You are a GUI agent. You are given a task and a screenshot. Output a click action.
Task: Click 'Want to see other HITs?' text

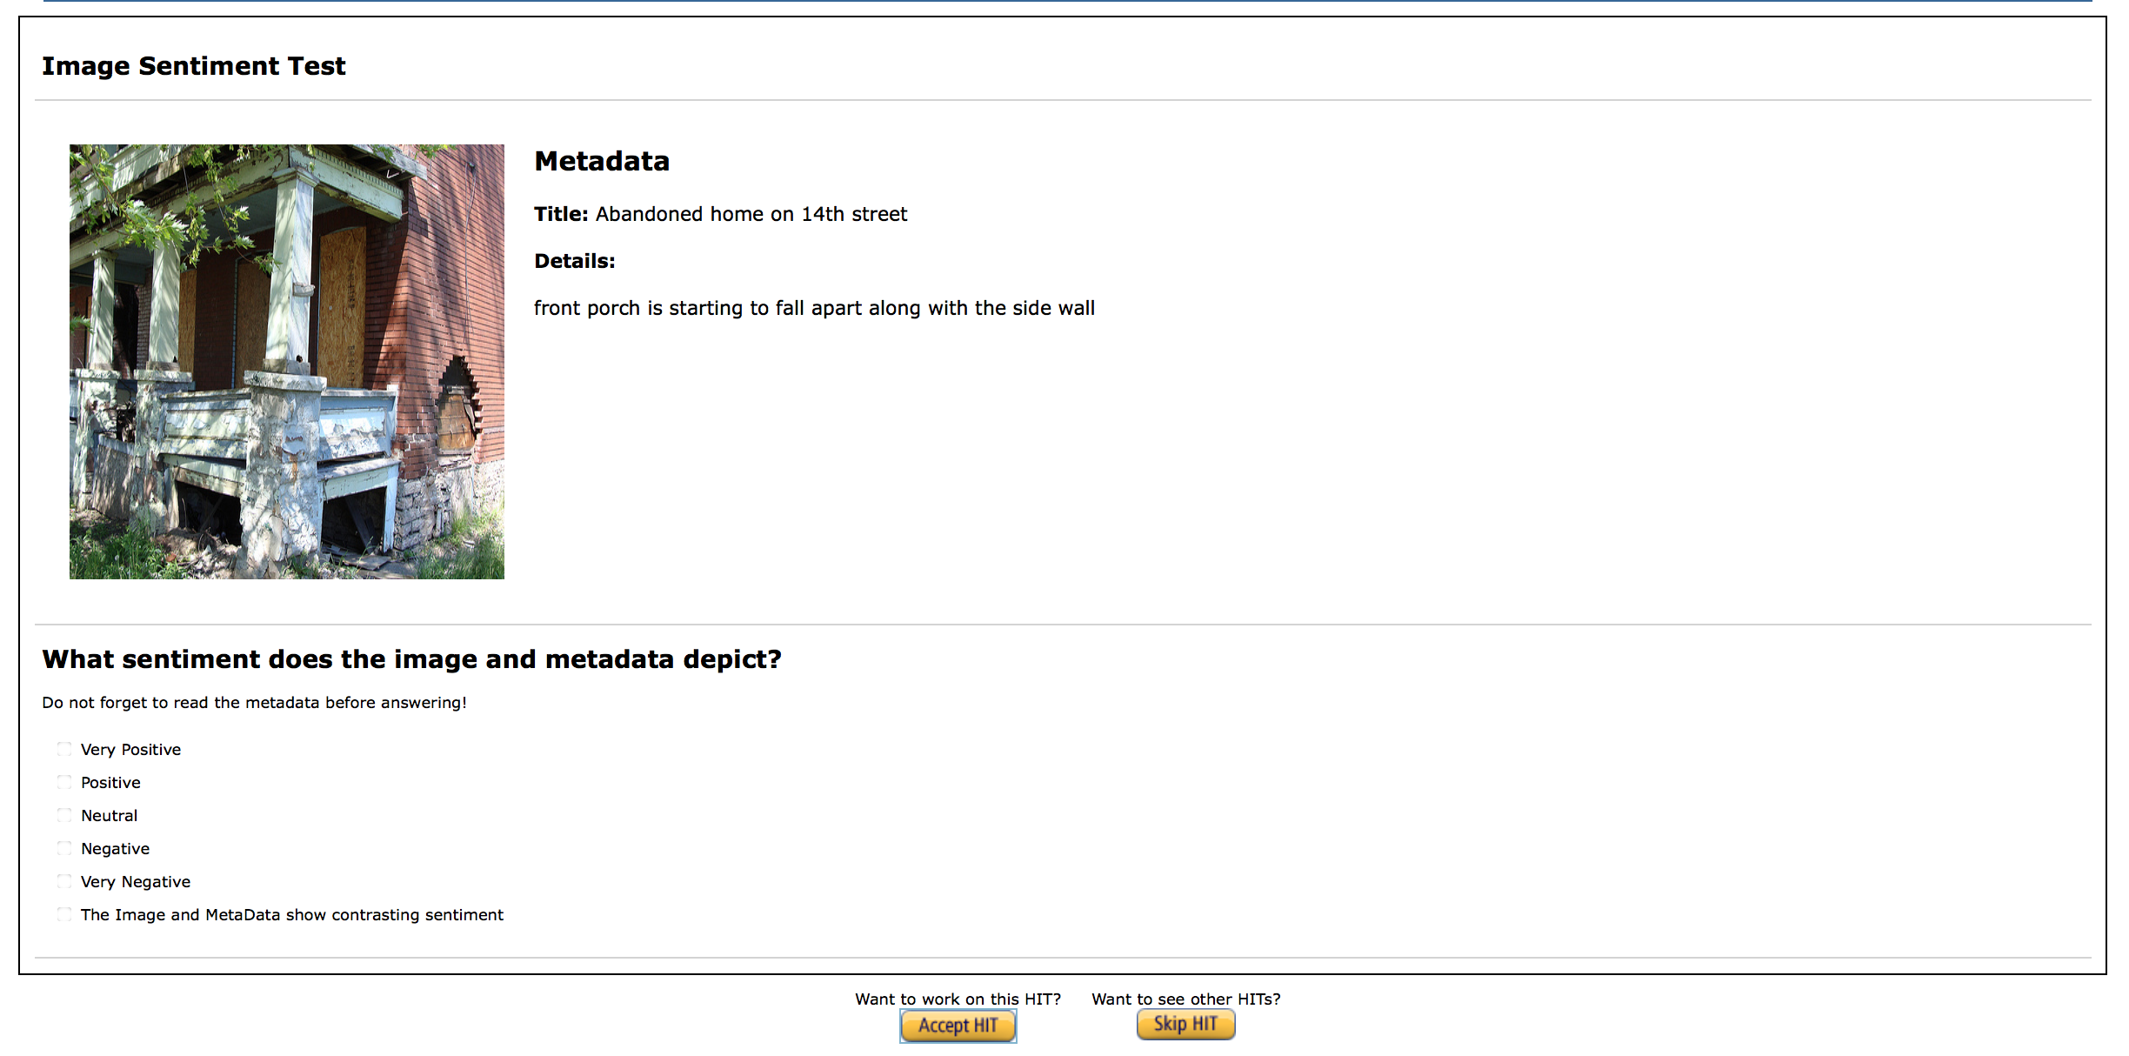1185,999
